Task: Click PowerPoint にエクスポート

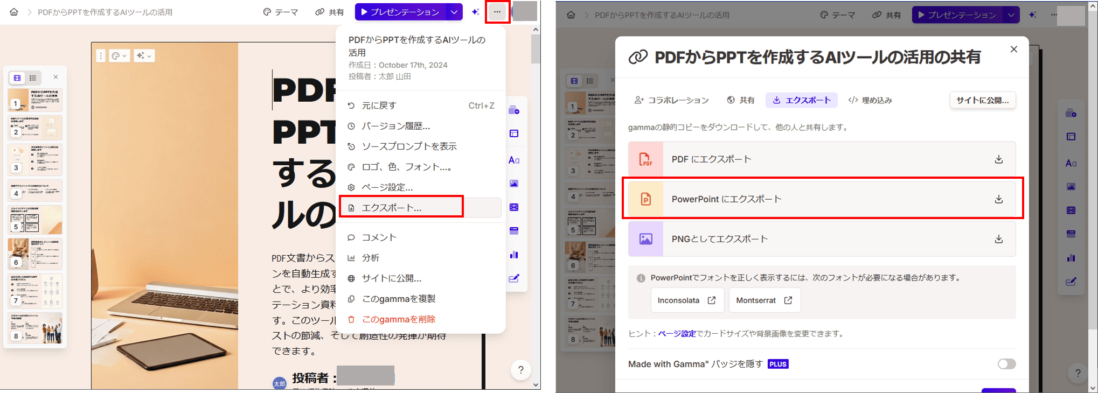Action: tap(822, 199)
